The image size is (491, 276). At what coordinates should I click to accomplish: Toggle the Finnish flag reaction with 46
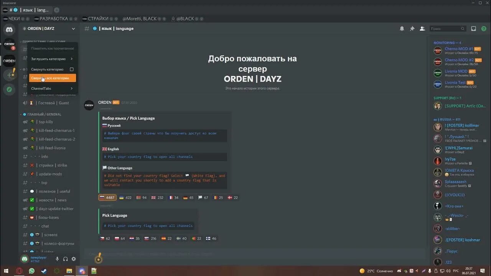(211, 238)
